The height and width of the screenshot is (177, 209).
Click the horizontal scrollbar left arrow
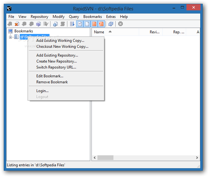95,158
